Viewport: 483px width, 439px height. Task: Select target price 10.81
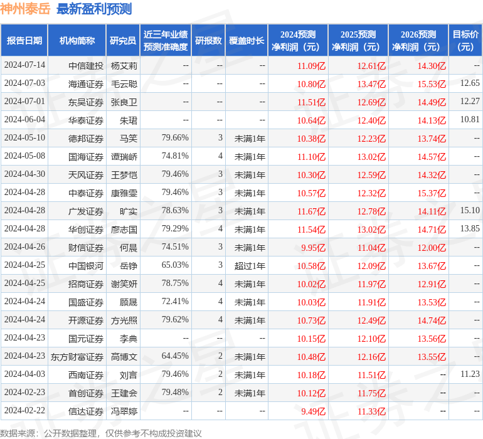coord(470,120)
